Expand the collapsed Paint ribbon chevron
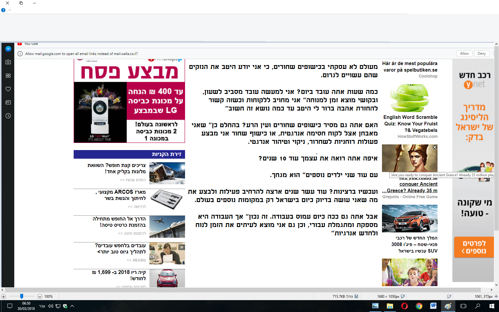 [x=10, y=10]
